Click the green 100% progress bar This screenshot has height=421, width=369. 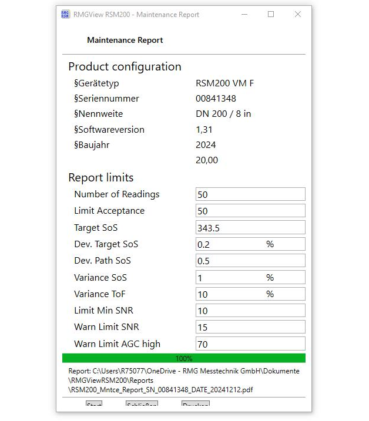tap(183, 358)
